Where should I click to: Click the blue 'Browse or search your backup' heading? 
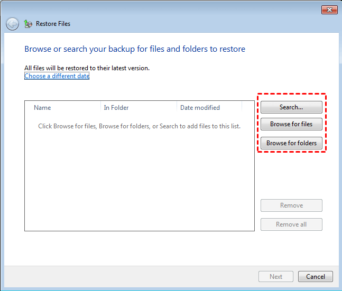(x=135, y=49)
